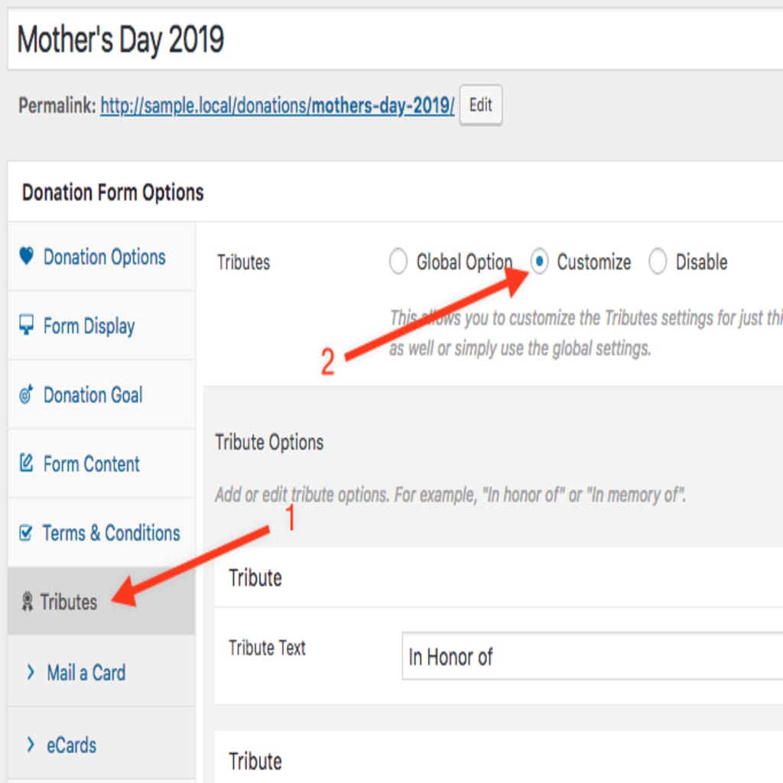Viewport: 783px width, 783px height.
Task: Open the Terms & Conditions tab
Action: pos(102,532)
